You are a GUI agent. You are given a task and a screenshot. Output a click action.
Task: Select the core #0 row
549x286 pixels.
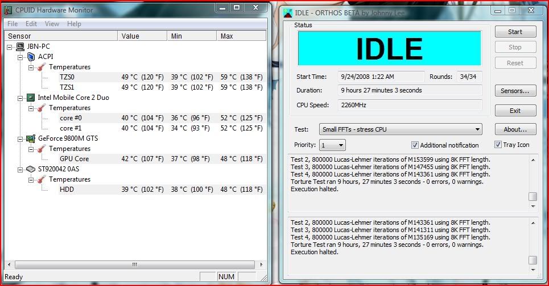(x=162, y=118)
